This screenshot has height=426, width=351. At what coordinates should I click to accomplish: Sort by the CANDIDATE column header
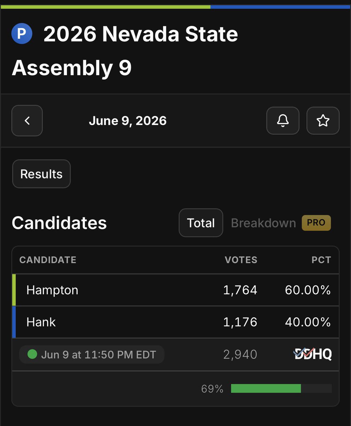point(48,260)
